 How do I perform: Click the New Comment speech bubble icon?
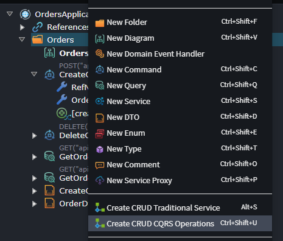click(x=100, y=166)
